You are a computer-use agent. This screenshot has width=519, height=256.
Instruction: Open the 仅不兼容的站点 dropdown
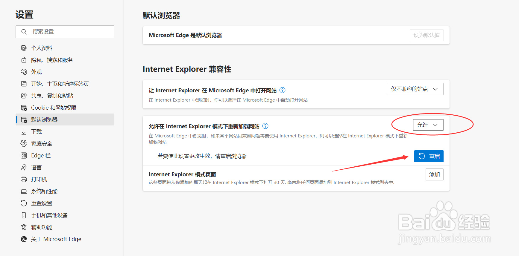click(415, 89)
